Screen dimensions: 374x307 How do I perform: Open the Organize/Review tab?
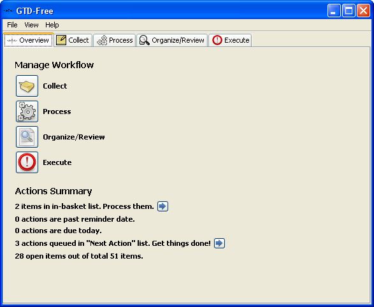coord(172,40)
